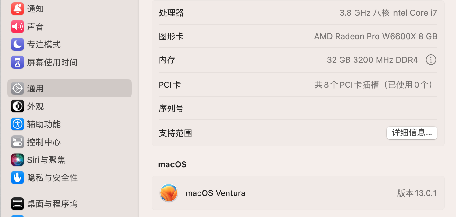Go to 隐私与安全性 settings
The width and height of the screenshot is (456, 217).
point(52,178)
